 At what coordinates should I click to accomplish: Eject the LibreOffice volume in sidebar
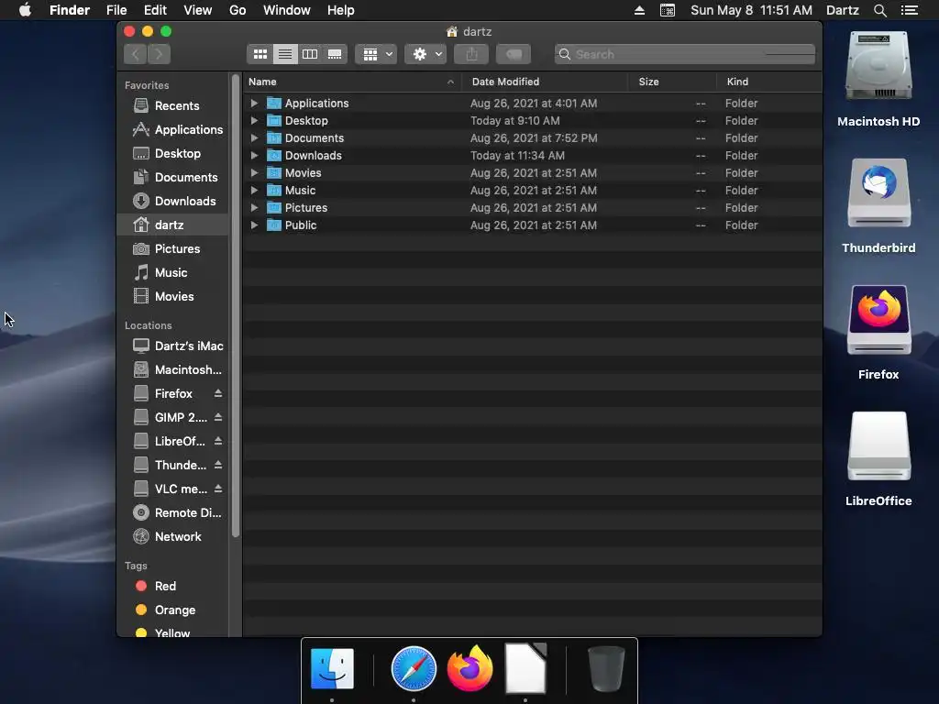218,441
